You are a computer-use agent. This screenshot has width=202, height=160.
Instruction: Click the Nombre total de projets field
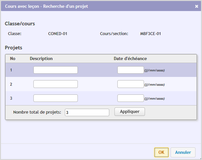point(87,112)
